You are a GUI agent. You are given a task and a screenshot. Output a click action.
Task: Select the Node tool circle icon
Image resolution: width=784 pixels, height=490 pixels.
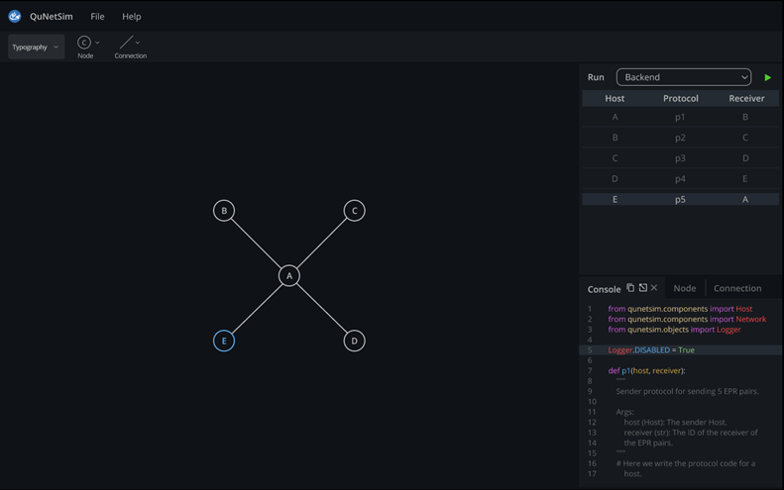[83, 43]
